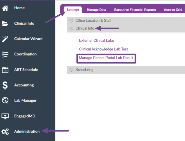Screen dimensions: 185x141
Task: Click the Administration label in the sidebar
Action: tap(27, 131)
